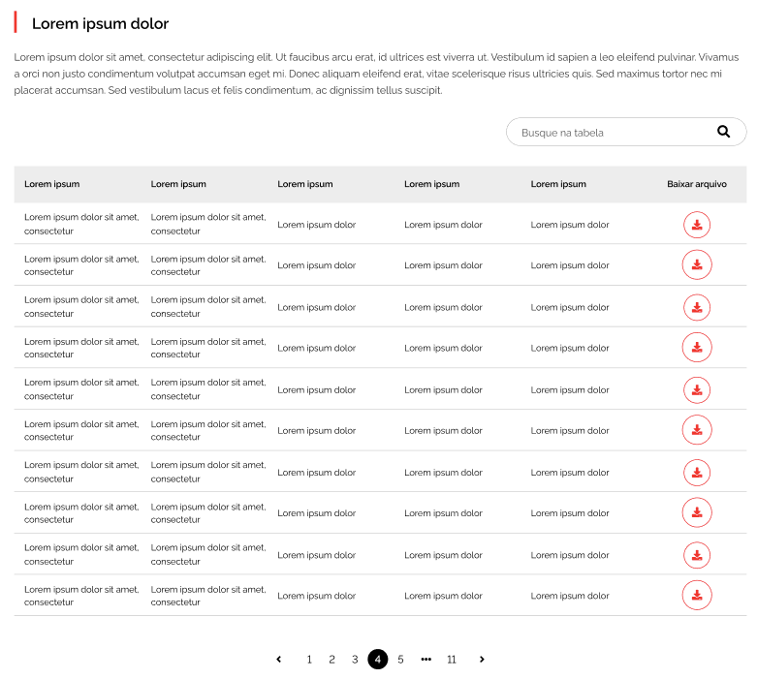Navigate to page 5 of the table
The width and height of the screenshot is (757, 679).
(400, 660)
